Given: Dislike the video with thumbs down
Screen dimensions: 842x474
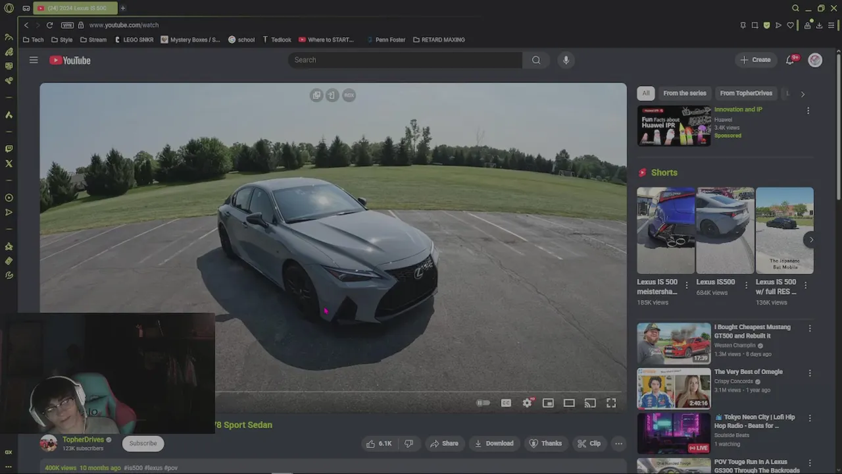Looking at the screenshot, I should click(409, 444).
